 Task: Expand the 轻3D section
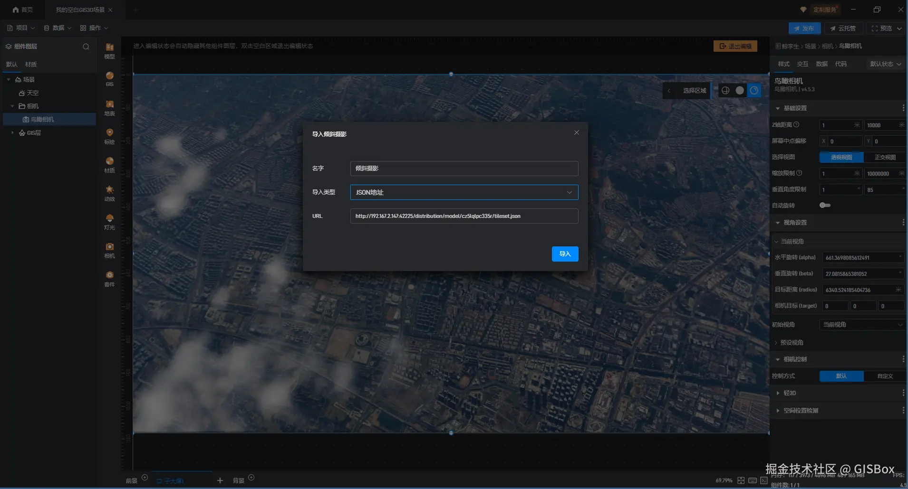coord(778,393)
